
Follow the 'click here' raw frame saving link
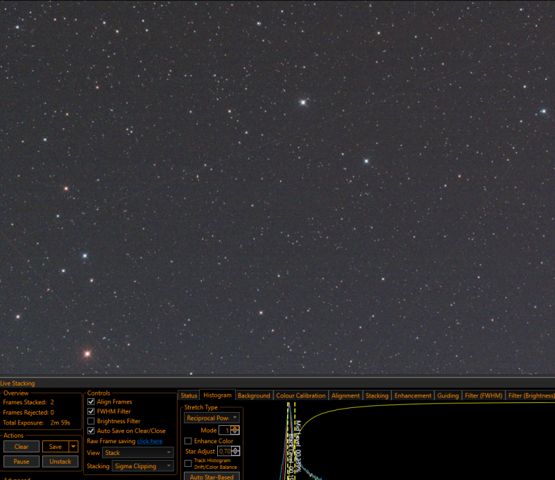150,441
